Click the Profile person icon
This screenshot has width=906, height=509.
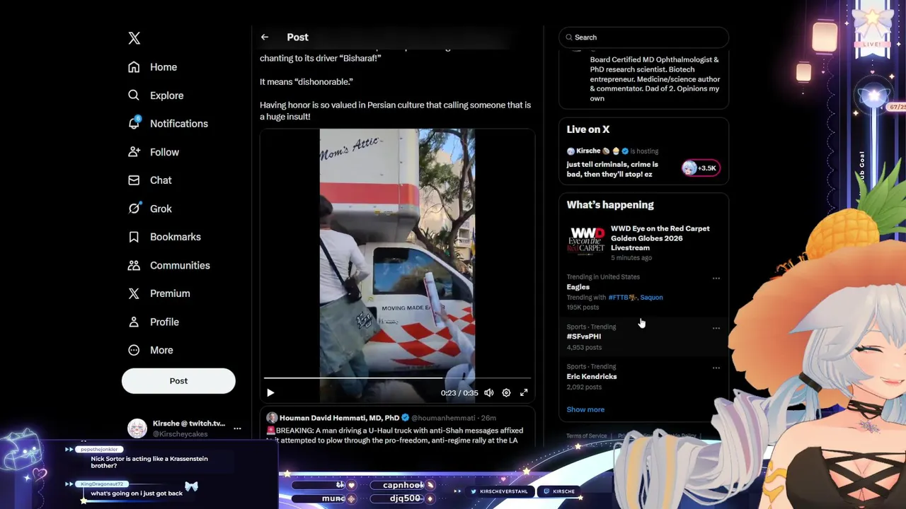[134, 322]
